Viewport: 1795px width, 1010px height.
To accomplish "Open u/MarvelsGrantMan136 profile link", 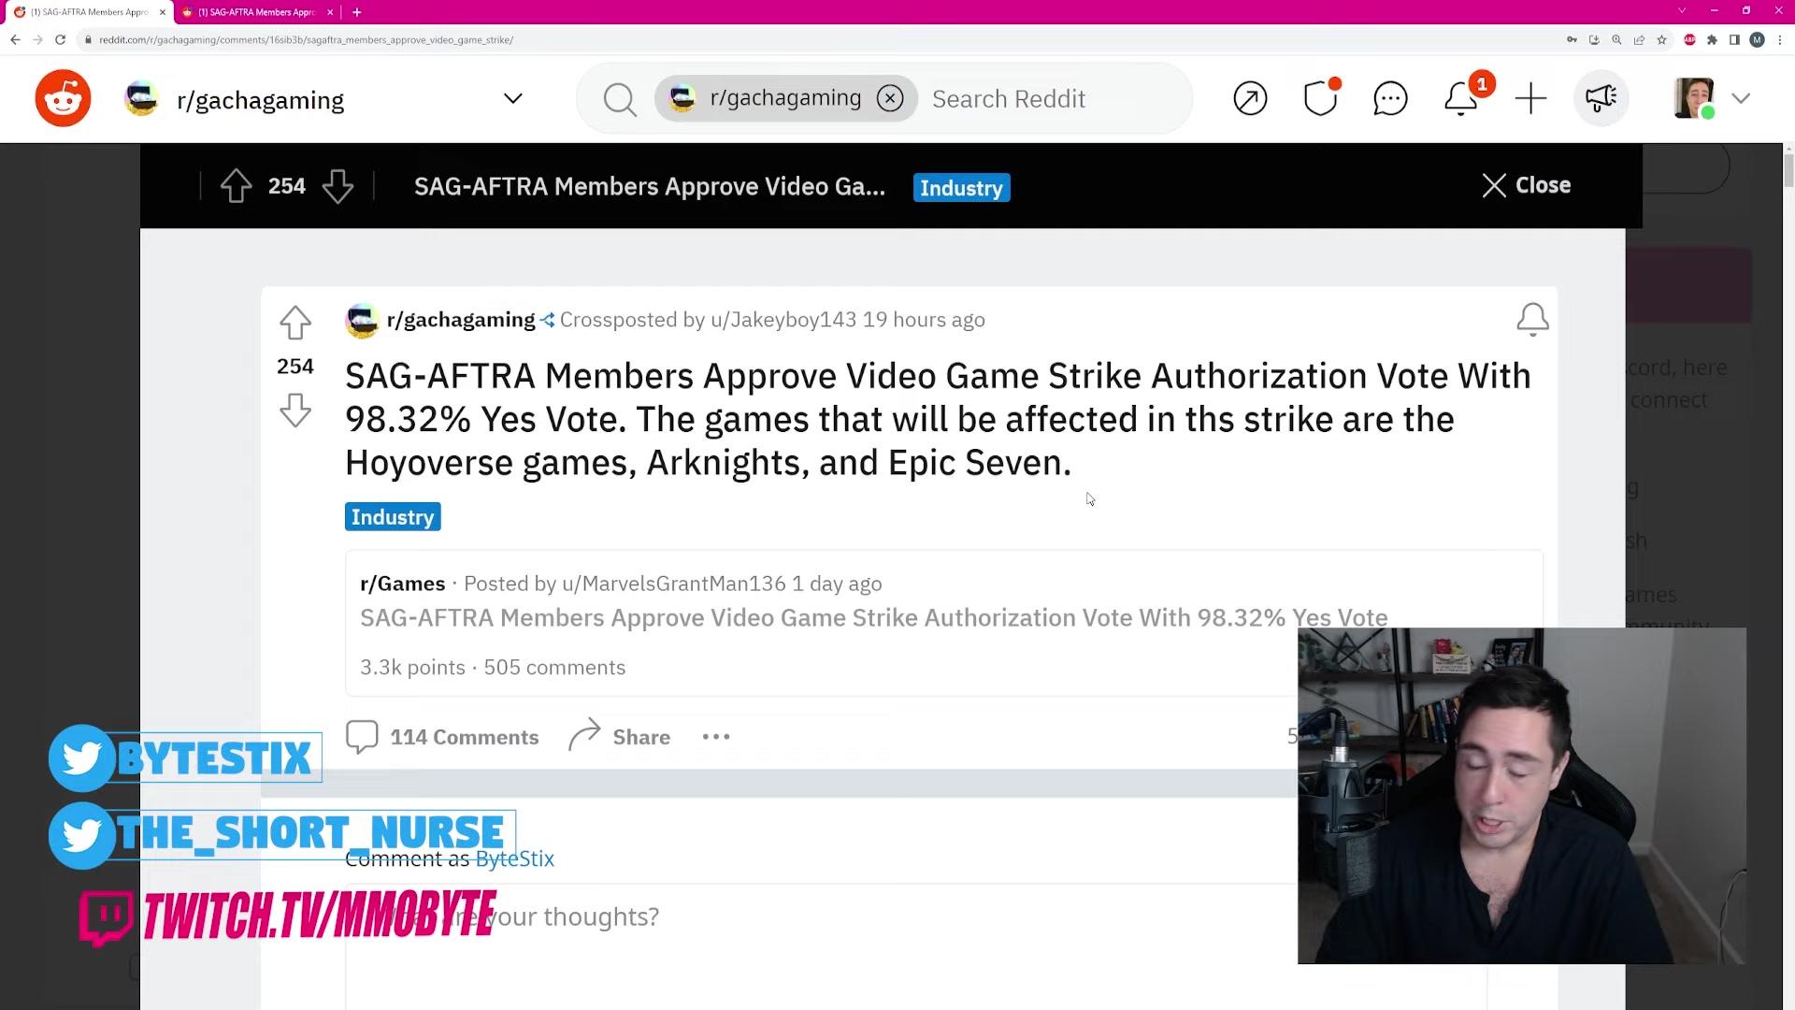I will coord(673,584).
